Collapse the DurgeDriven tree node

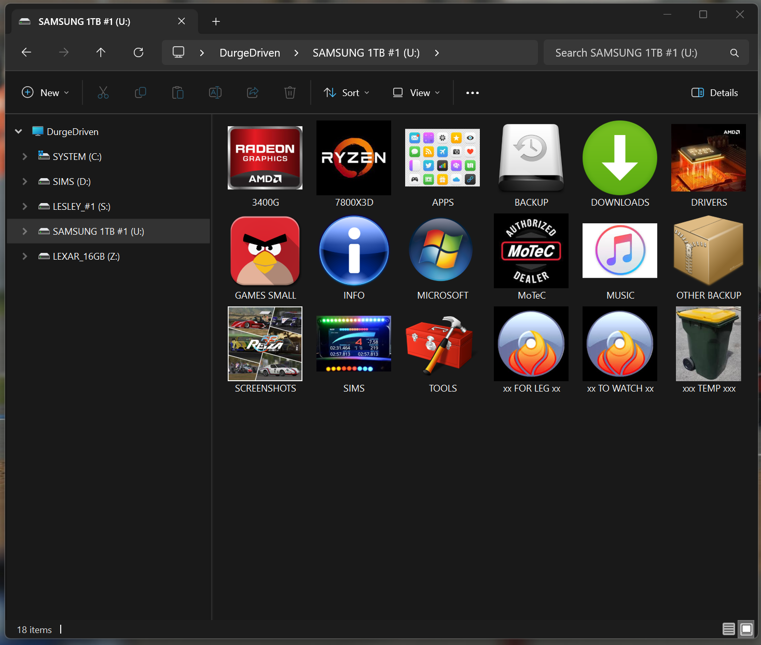pos(19,131)
